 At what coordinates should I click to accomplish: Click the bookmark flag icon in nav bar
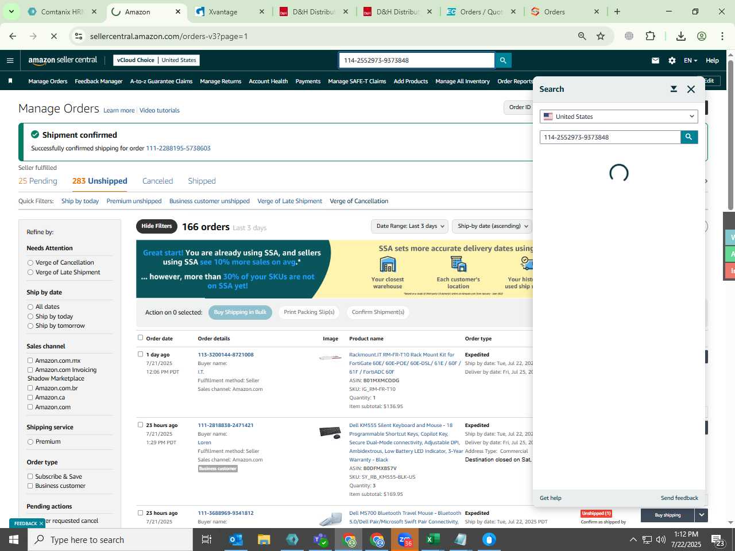click(x=10, y=81)
